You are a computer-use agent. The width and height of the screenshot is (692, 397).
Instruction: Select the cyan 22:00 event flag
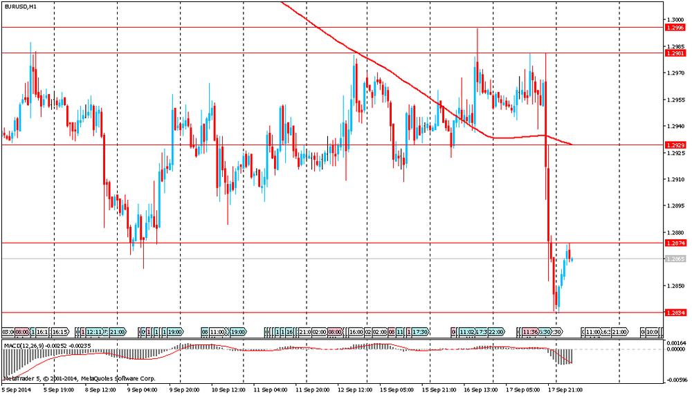[497, 332]
